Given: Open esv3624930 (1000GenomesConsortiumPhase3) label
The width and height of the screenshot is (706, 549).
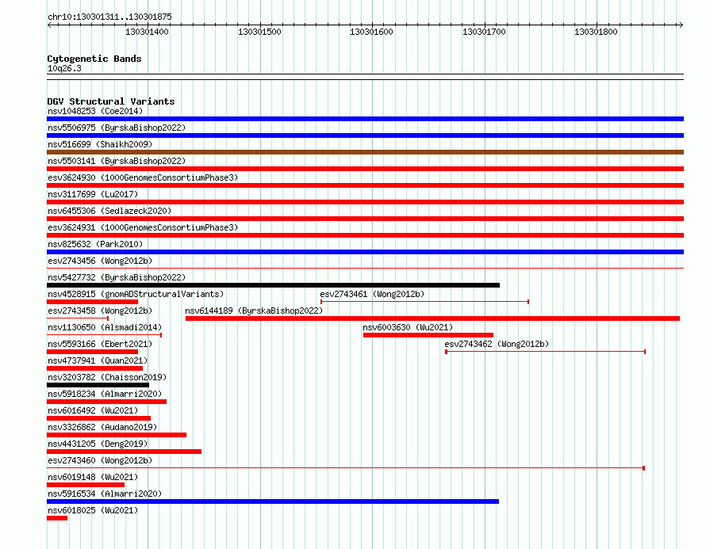Looking at the screenshot, I should coord(143,177).
